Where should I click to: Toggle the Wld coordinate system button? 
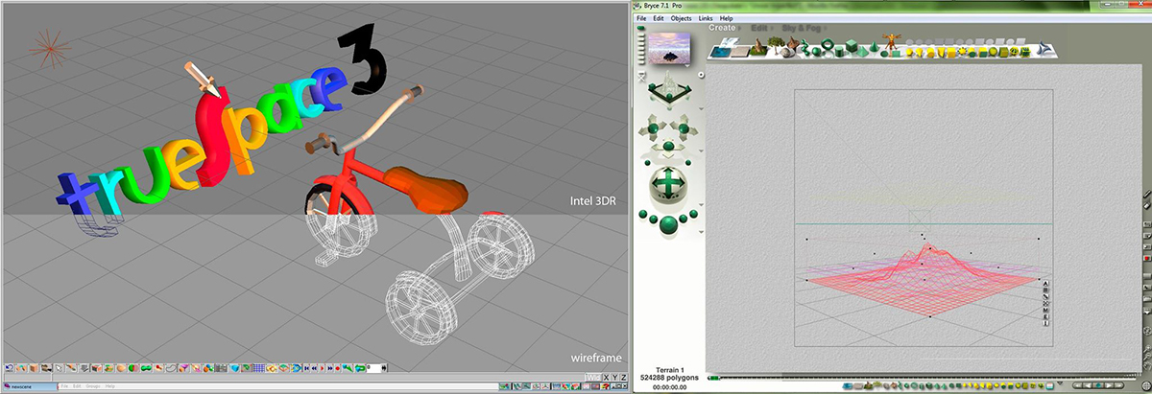(x=593, y=378)
